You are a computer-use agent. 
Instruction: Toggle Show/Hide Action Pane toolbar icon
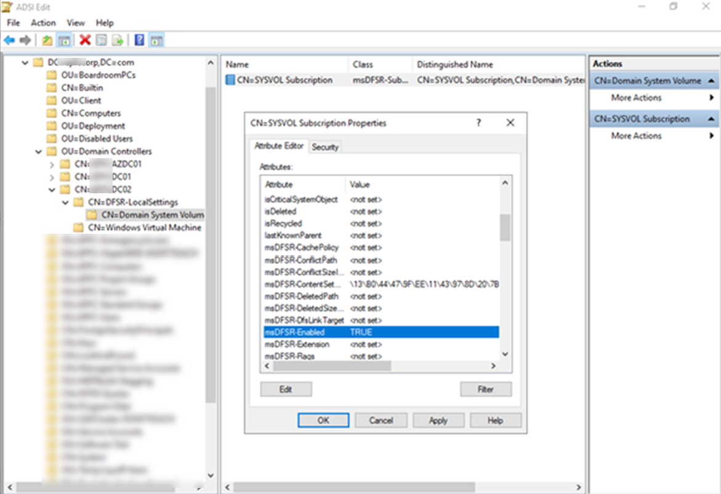coord(156,41)
